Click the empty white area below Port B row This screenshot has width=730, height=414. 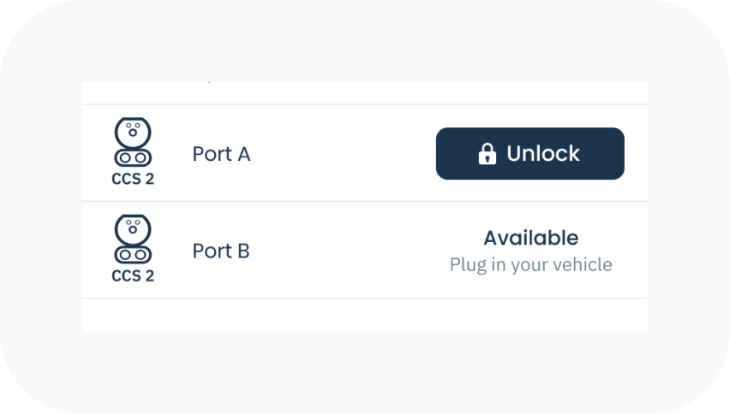364,315
